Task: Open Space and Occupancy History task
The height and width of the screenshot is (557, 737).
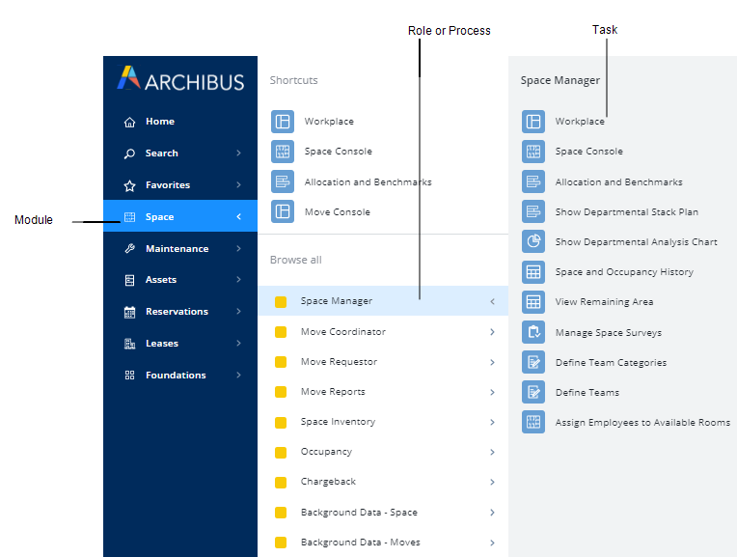Action: [x=623, y=272]
